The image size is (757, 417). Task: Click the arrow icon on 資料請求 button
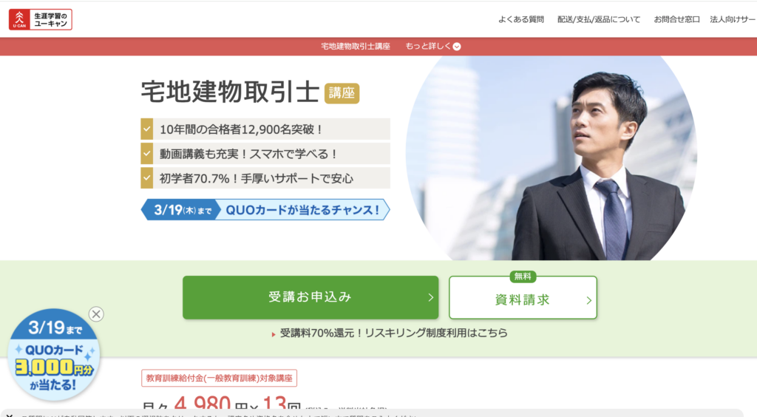(x=588, y=300)
